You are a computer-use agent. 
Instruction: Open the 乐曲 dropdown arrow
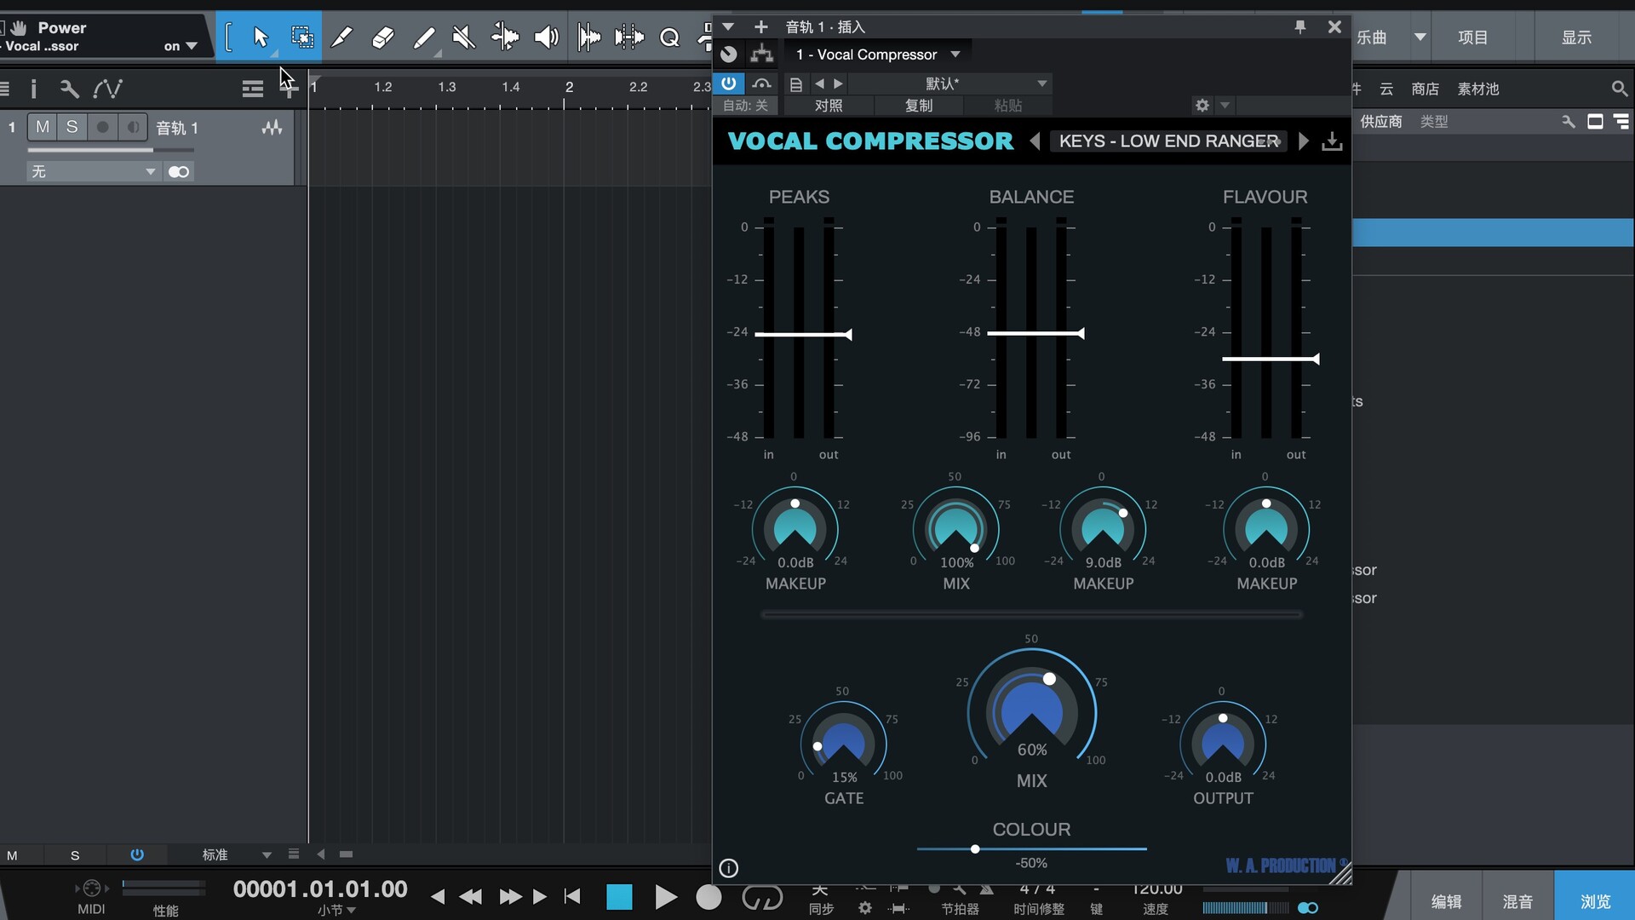(x=1420, y=37)
